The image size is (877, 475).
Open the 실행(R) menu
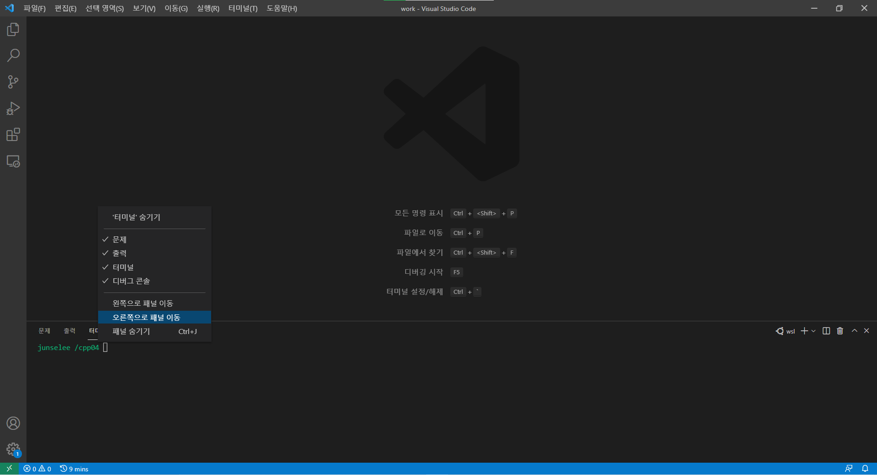[208, 8]
